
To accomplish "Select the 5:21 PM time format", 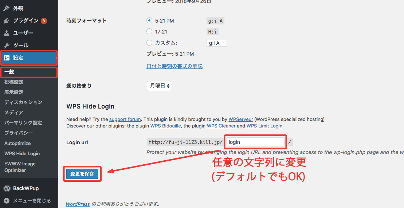I will [x=149, y=21].
